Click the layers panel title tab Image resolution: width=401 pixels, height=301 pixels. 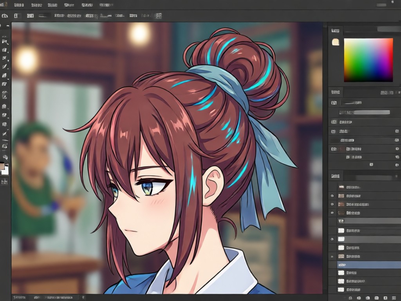click(x=335, y=176)
